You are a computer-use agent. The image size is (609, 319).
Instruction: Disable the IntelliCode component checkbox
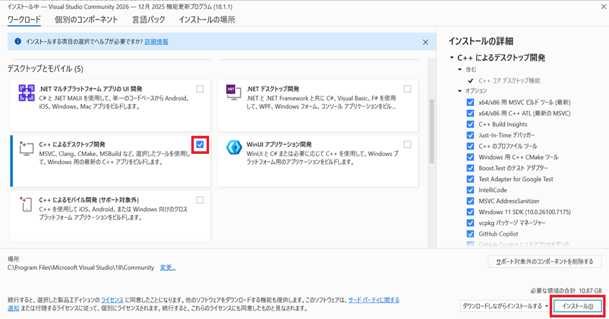[x=470, y=190]
